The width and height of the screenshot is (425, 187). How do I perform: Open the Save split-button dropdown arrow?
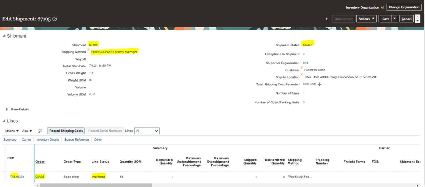(395, 19)
